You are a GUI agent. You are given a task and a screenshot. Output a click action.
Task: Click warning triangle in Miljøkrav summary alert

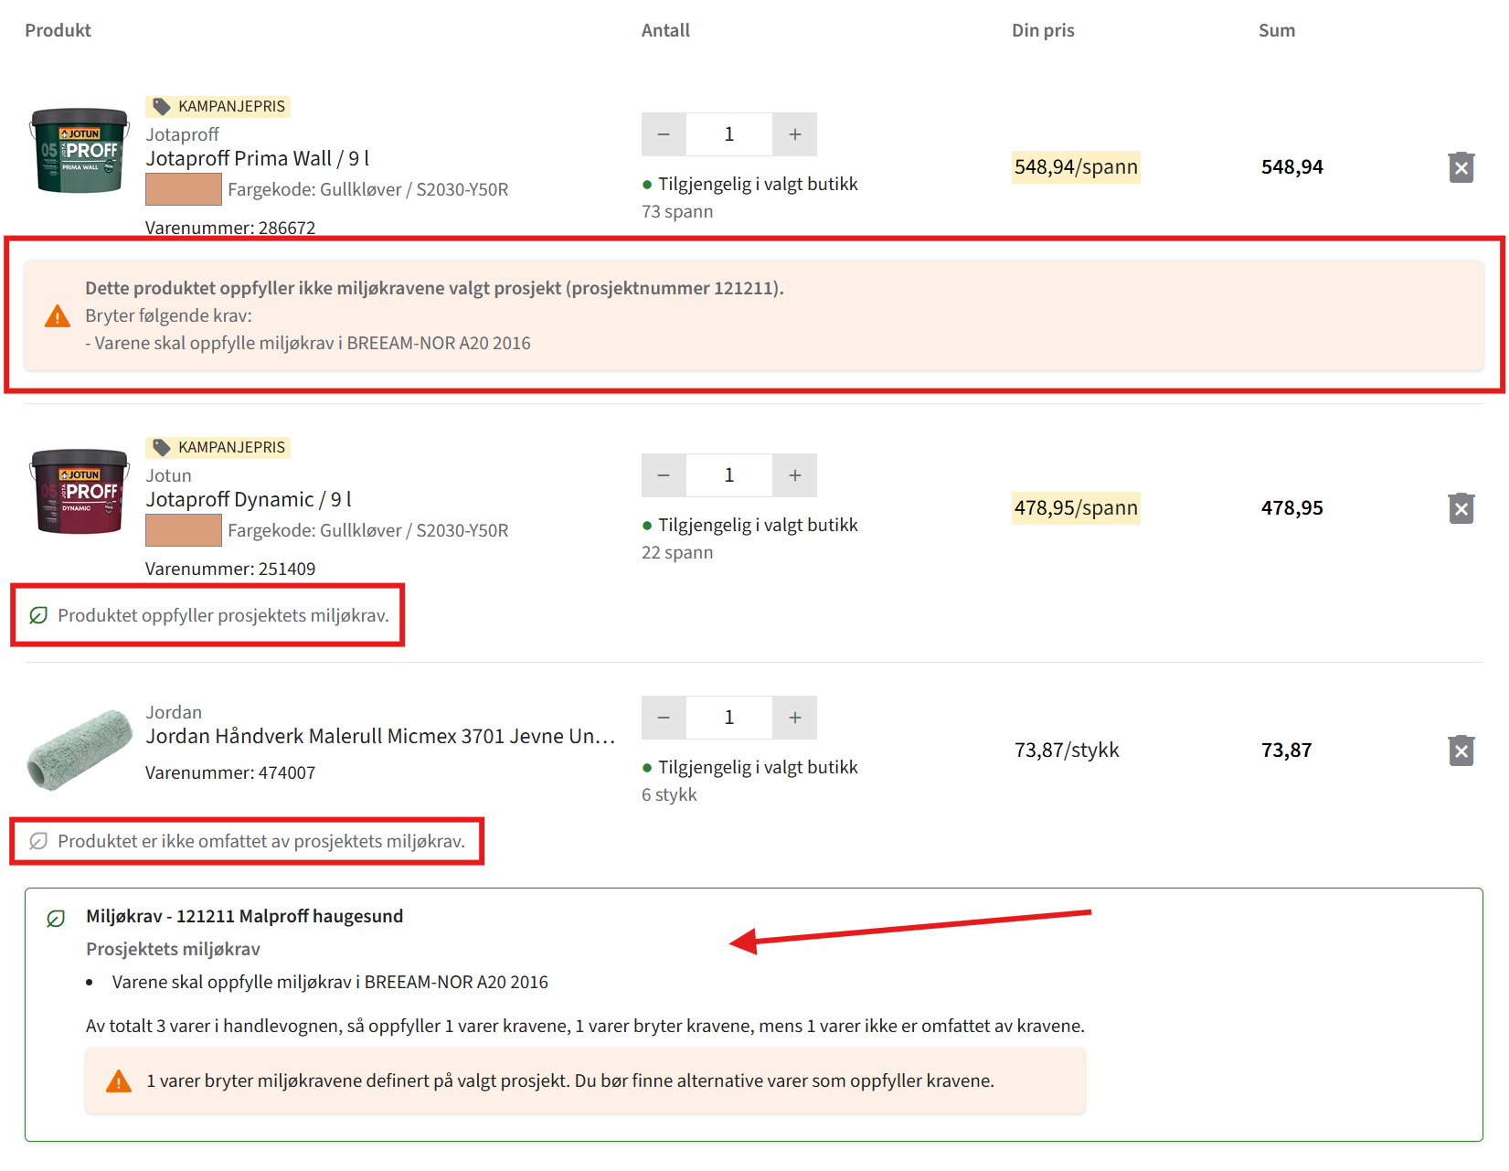click(x=119, y=1081)
